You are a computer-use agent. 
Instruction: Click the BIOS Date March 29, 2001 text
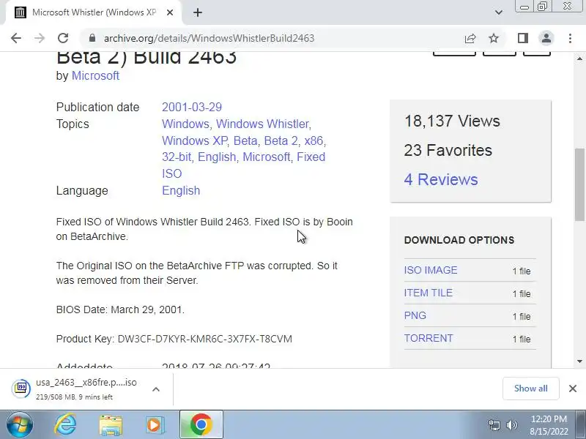(120, 309)
